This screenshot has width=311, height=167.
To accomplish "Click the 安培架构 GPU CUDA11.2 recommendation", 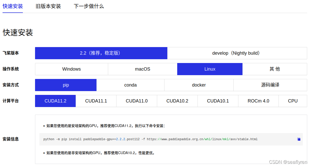I will tap(106, 126).
